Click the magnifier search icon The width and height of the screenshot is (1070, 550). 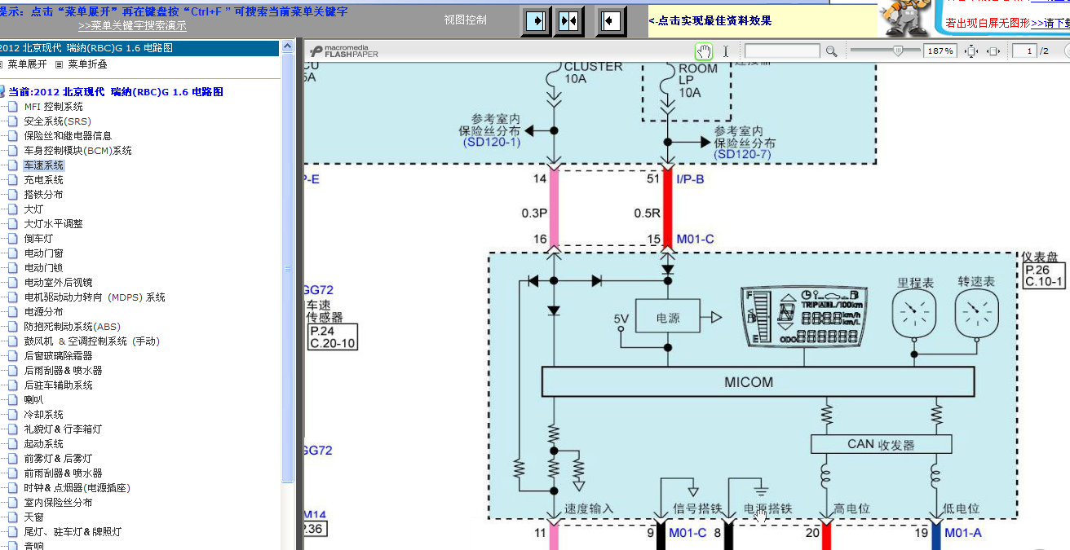[831, 51]
